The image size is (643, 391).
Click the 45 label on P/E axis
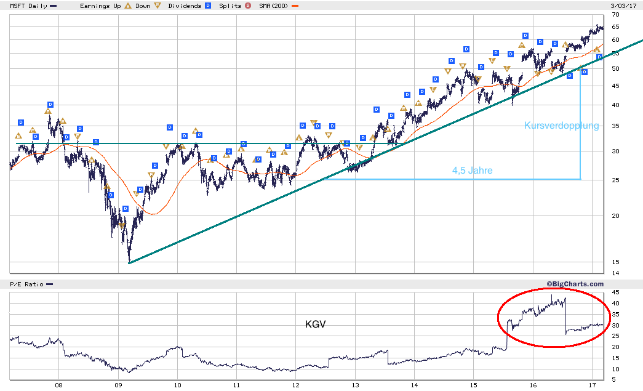tap(615, 292)
